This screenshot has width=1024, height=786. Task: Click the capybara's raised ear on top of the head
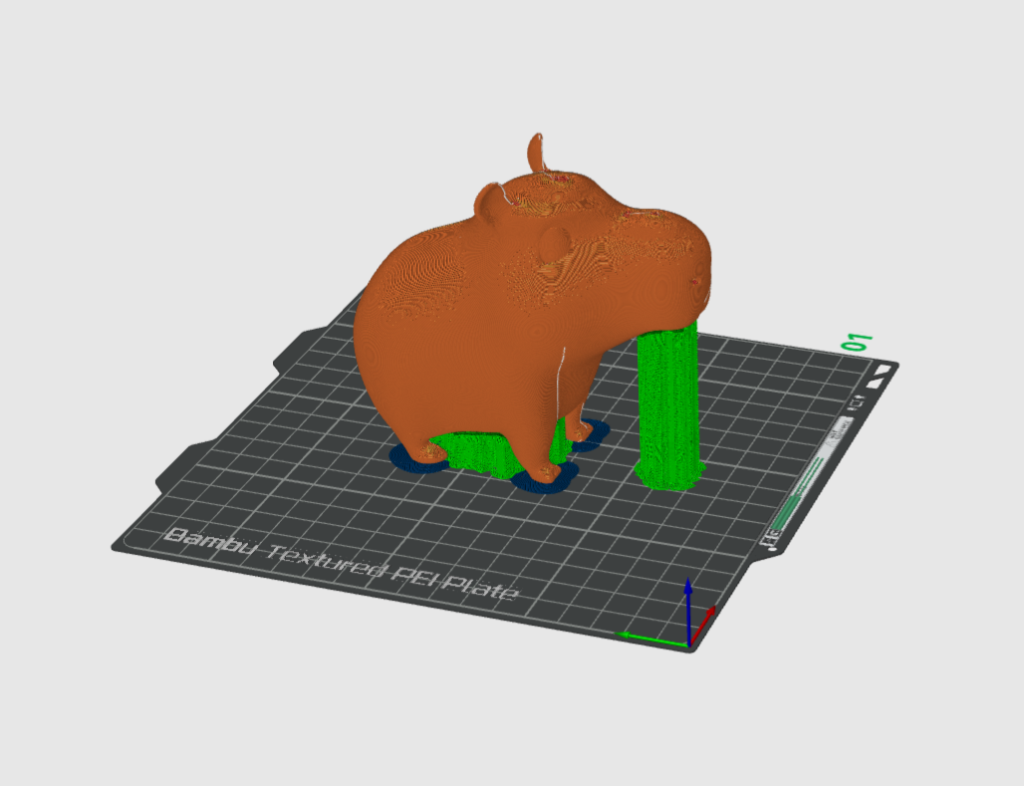(536, 152)
